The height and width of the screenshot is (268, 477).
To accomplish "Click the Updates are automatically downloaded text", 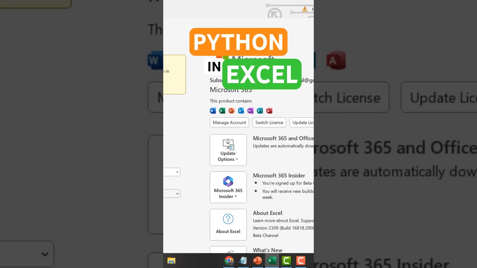I will pyautogui.click(x=283, y=146).
